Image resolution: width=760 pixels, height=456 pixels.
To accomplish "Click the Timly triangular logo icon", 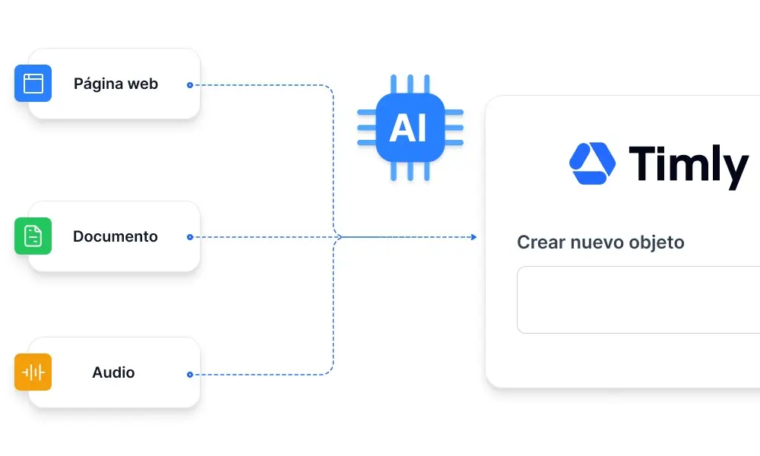I will click(592, 163).
